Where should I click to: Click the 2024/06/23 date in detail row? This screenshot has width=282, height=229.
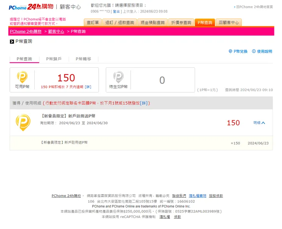[x=258, y=143]
